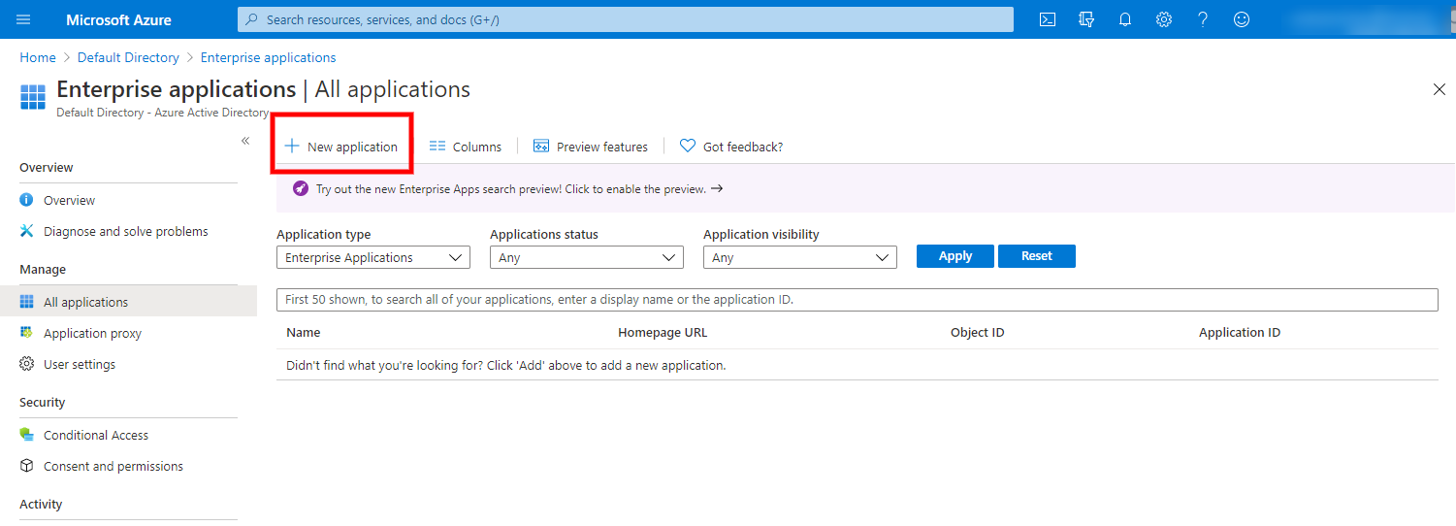Click the arrow at the end of the preview banner
Screen dimensions: 1456x526
tap(717, 188)
